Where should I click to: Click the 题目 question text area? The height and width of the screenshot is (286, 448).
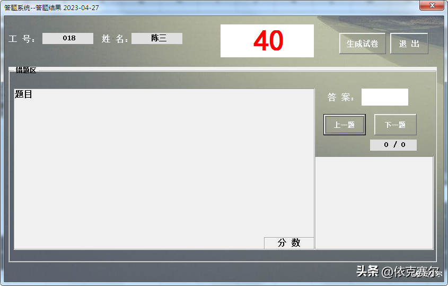(x=164, y=169)
